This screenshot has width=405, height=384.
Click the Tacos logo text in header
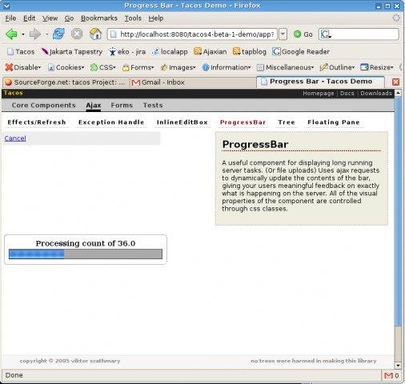[14, 93]
